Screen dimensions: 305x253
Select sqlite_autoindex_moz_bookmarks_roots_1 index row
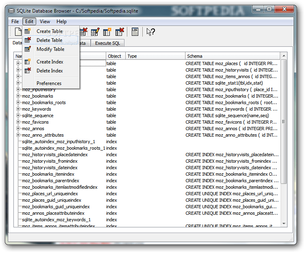pyautogui.click(x=147, y=148)
